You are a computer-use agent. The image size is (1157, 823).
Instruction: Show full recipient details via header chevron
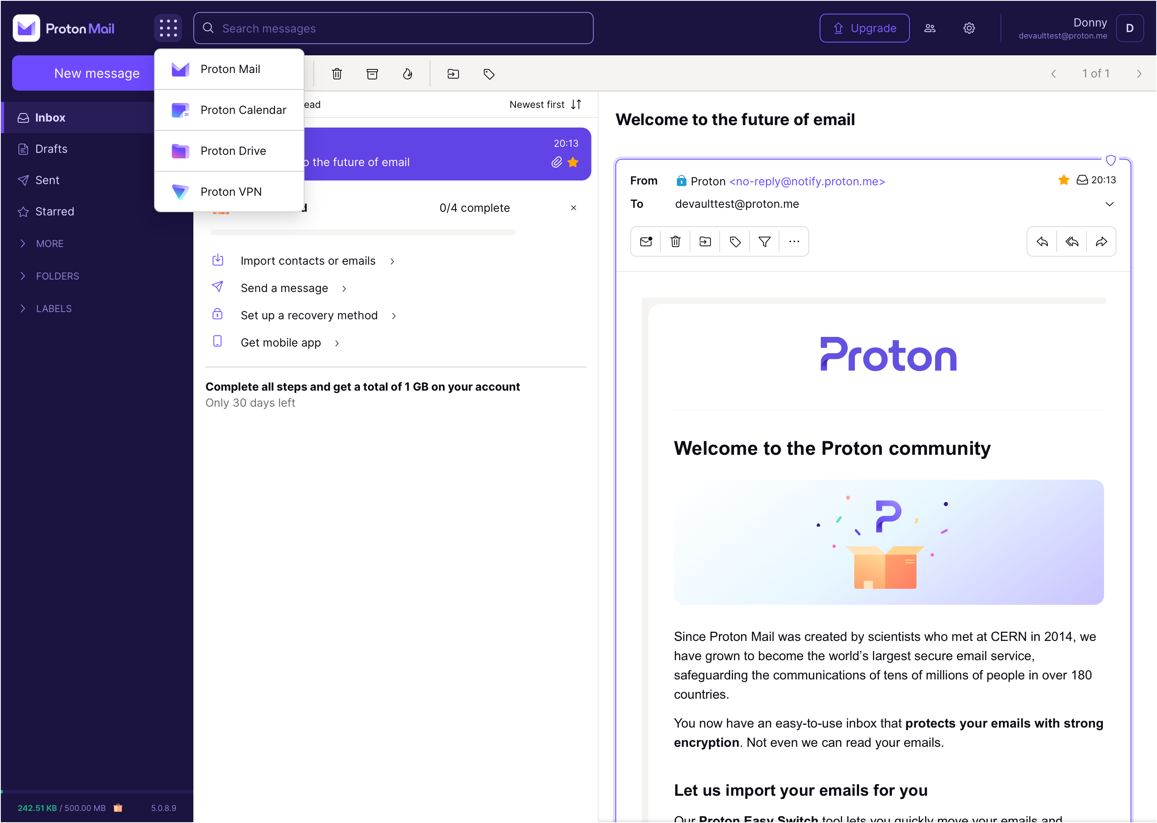(1109, 204)
